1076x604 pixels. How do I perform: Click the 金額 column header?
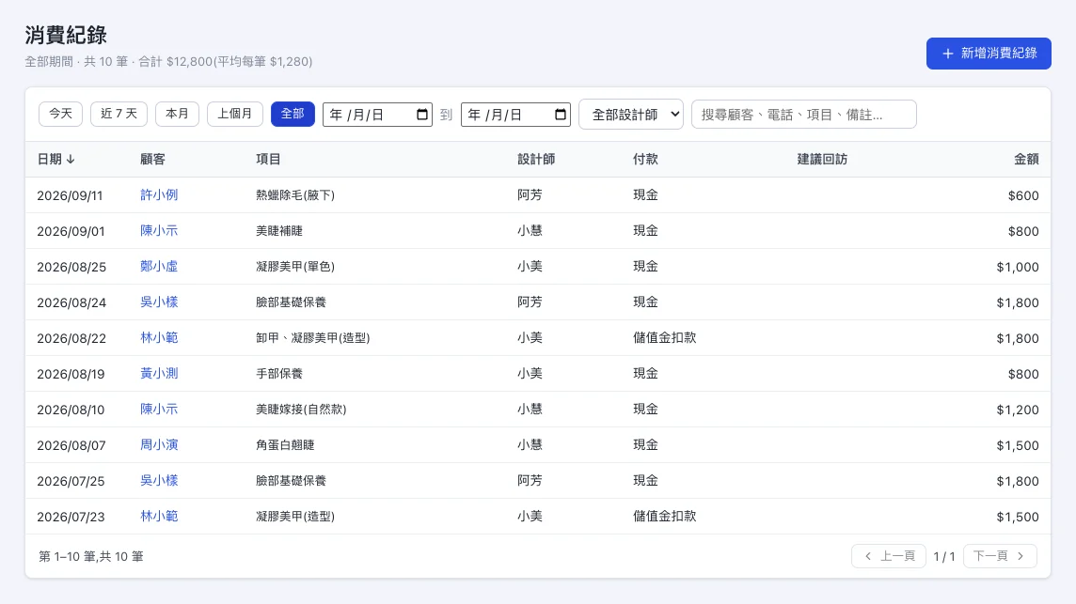point(1026,159)
